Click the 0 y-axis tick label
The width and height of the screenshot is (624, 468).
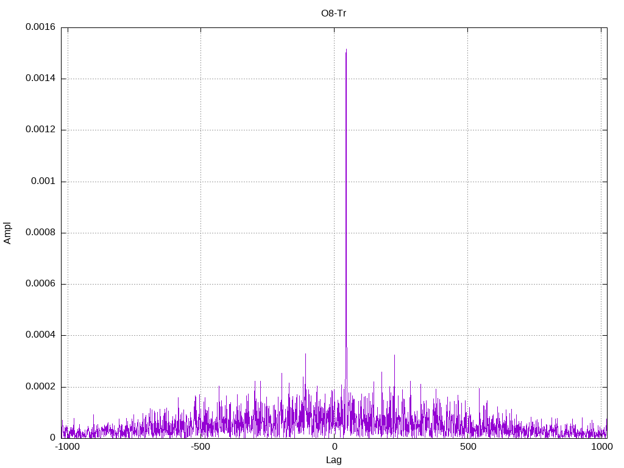tap(52, 438)
